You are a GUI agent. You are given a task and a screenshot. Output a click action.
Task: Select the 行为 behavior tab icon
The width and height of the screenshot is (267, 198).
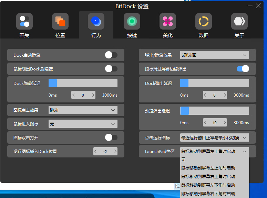96,21
